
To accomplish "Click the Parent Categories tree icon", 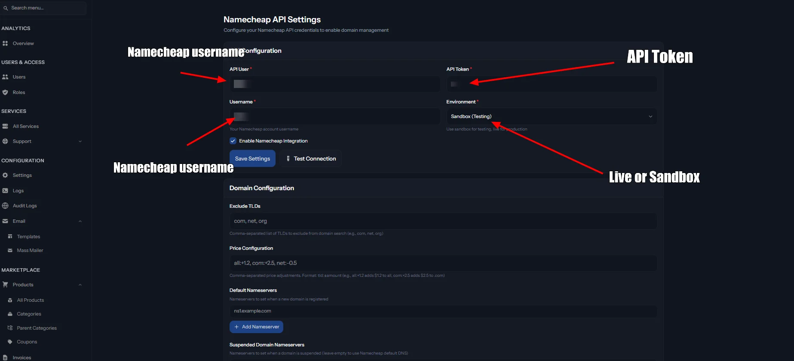I will coord(10,328).
